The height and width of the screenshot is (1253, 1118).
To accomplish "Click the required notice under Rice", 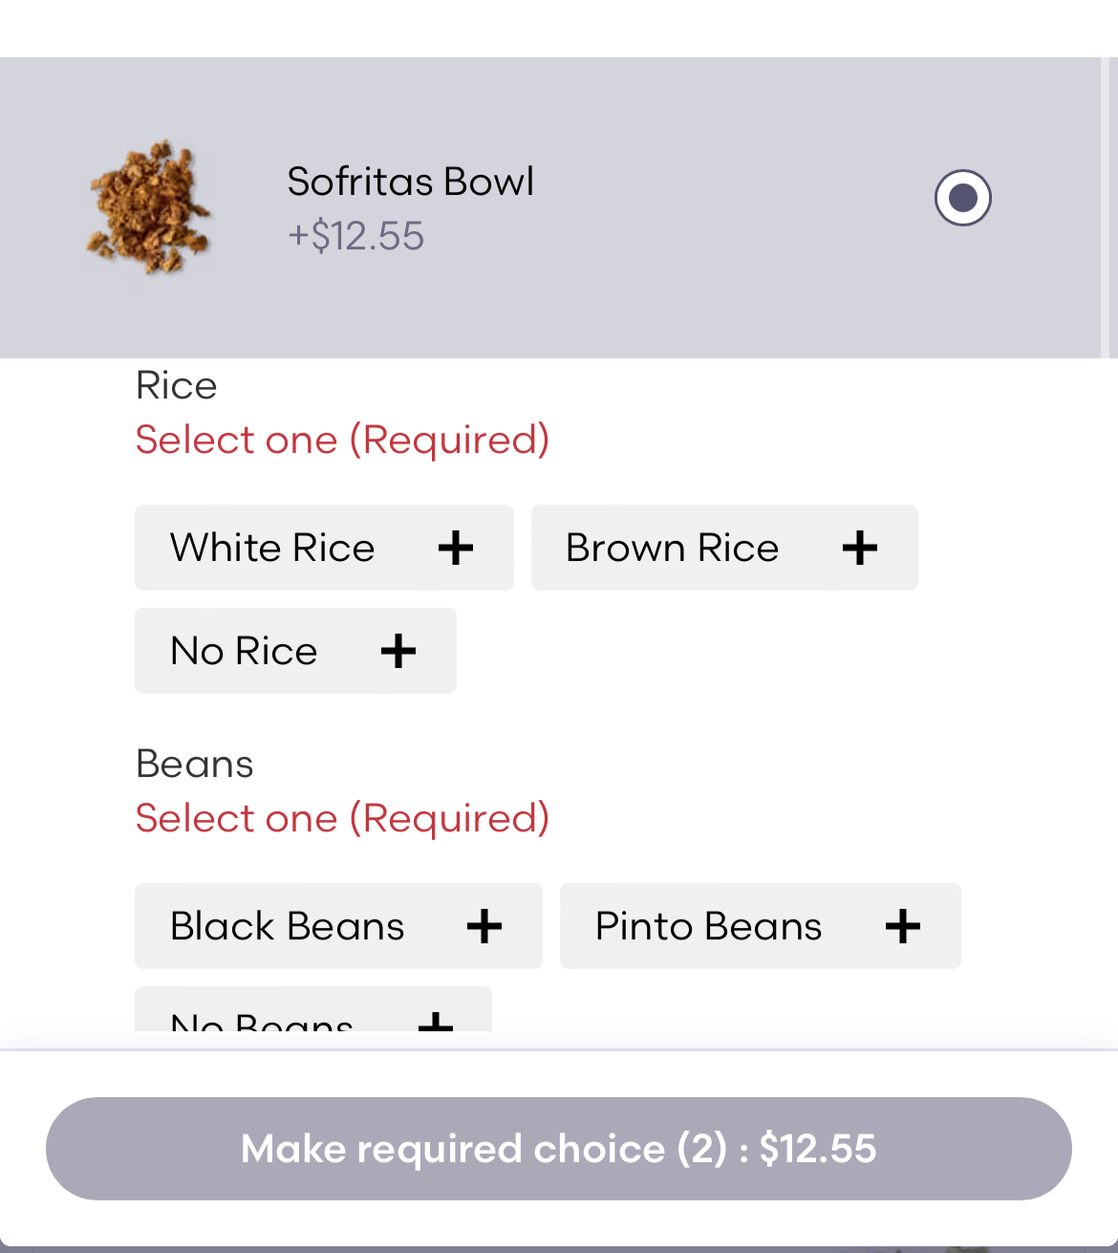I will click(342, 440).
